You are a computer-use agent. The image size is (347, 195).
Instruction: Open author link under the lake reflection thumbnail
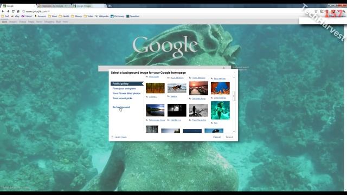pos(157,120)
